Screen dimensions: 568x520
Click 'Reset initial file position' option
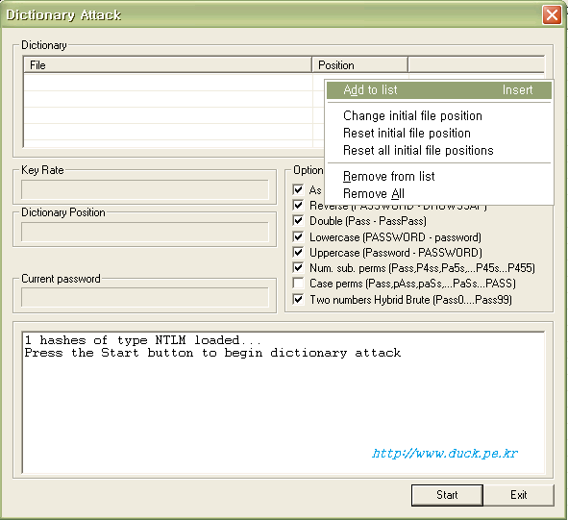coord(438,133)
